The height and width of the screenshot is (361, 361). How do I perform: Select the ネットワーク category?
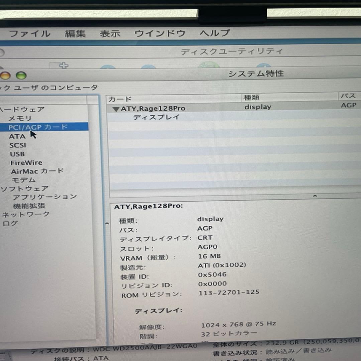(26, 214)
